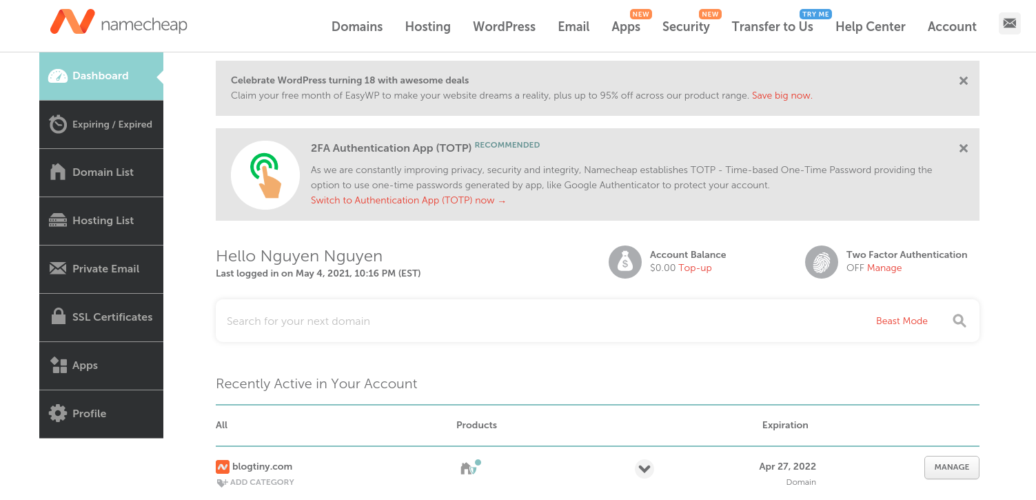Click the add category tag icon

222,483
